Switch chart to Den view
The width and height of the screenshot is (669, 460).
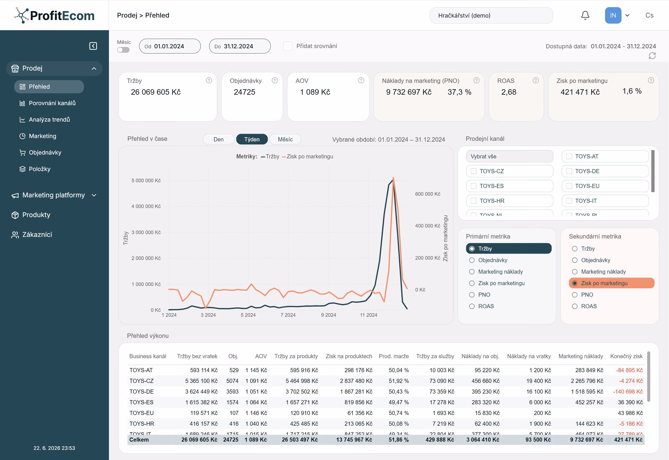pos(218,139)
